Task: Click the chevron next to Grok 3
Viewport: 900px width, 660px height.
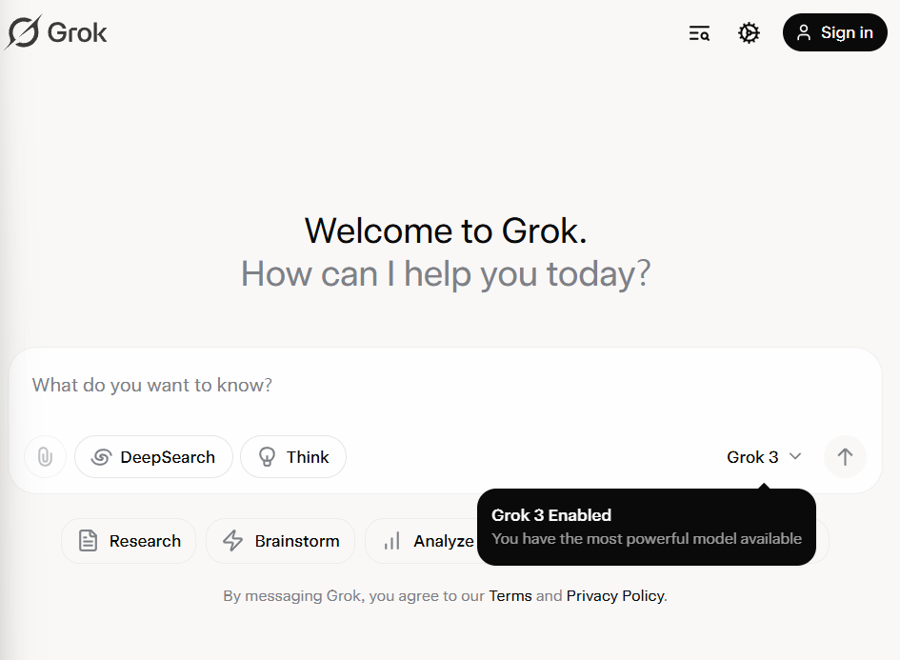Action: pos(796,457)
